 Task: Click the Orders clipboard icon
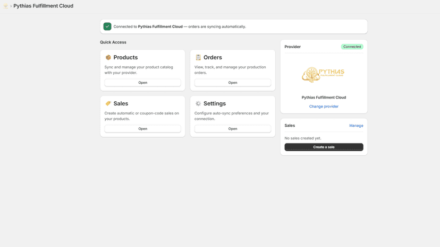(198, 57)
